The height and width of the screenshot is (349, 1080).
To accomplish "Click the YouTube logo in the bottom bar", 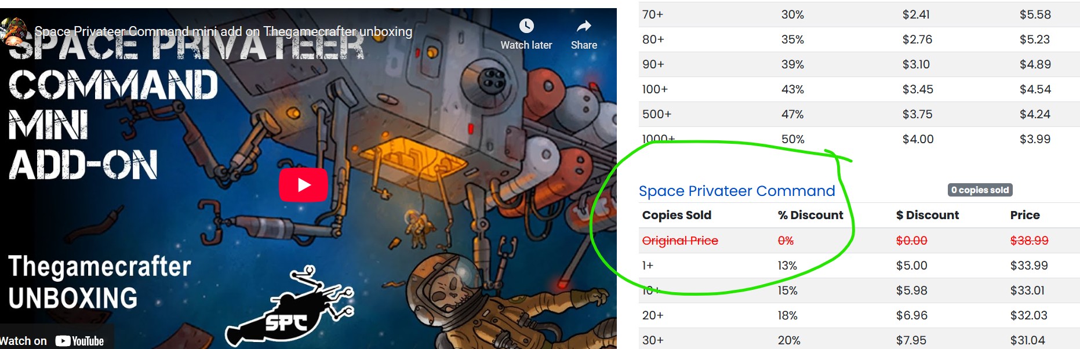I will coord(79,341).
